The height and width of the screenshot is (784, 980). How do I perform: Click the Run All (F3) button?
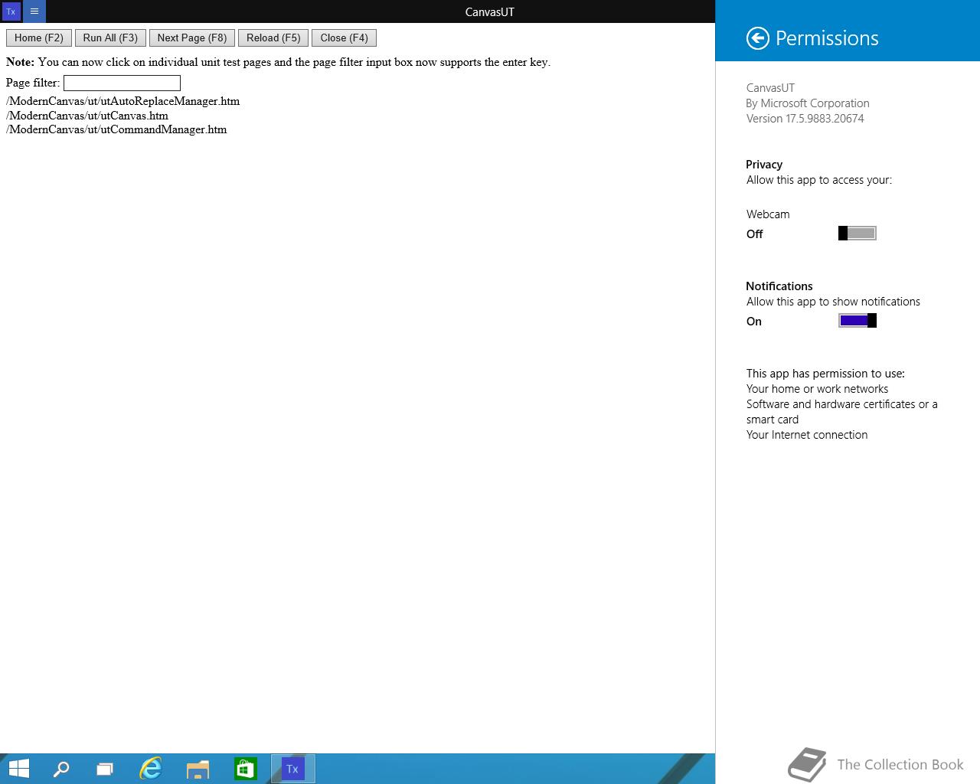point(110,38)
